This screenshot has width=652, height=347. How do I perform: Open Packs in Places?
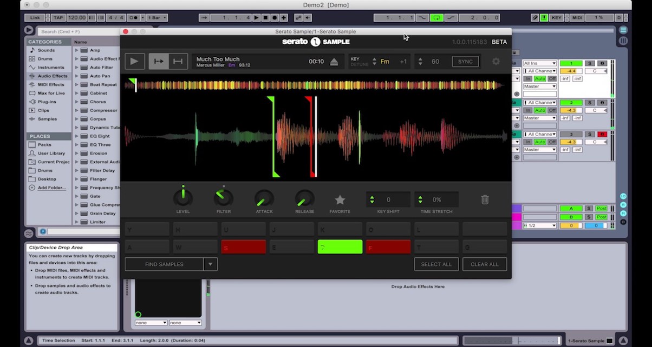(44, 145)
